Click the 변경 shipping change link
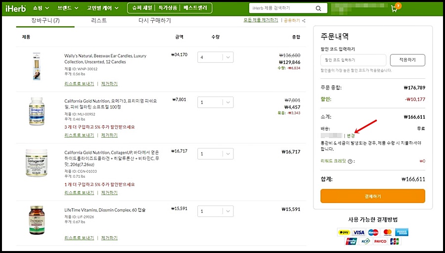The image size is (445, 253). (x=351, y=136)
